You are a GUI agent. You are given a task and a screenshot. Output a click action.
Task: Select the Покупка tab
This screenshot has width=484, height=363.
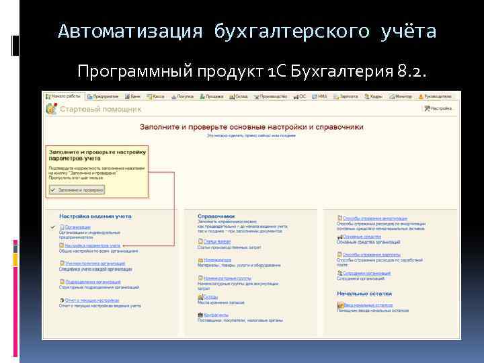[x=182, y=97]
